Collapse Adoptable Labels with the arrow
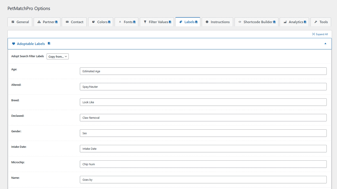337x189 pixels. [x=325, y=44]
